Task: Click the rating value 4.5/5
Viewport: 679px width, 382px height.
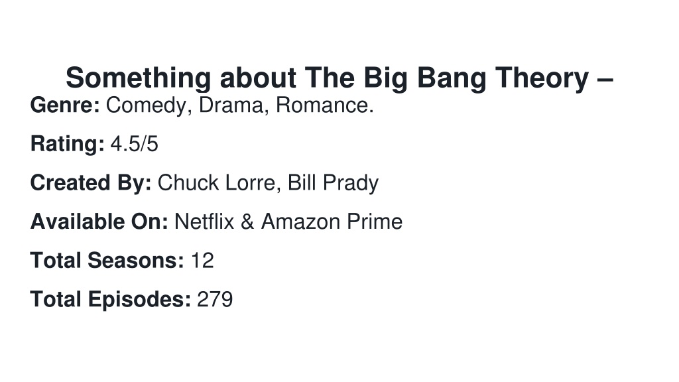Action: pos(134,144)
